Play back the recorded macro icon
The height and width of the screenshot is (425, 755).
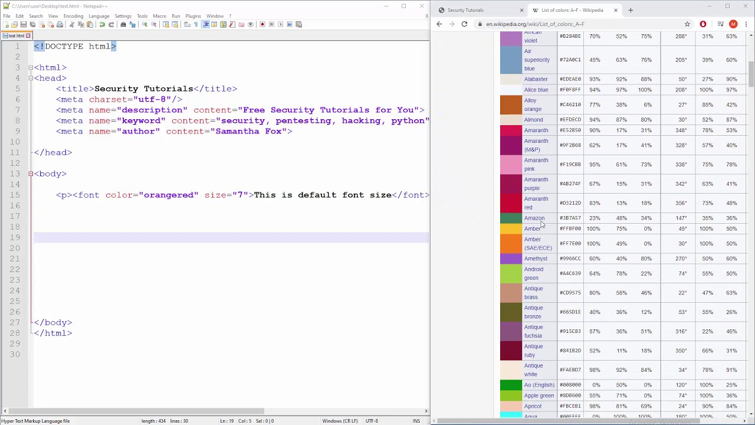pyautogui.click(x=280, y=24)
